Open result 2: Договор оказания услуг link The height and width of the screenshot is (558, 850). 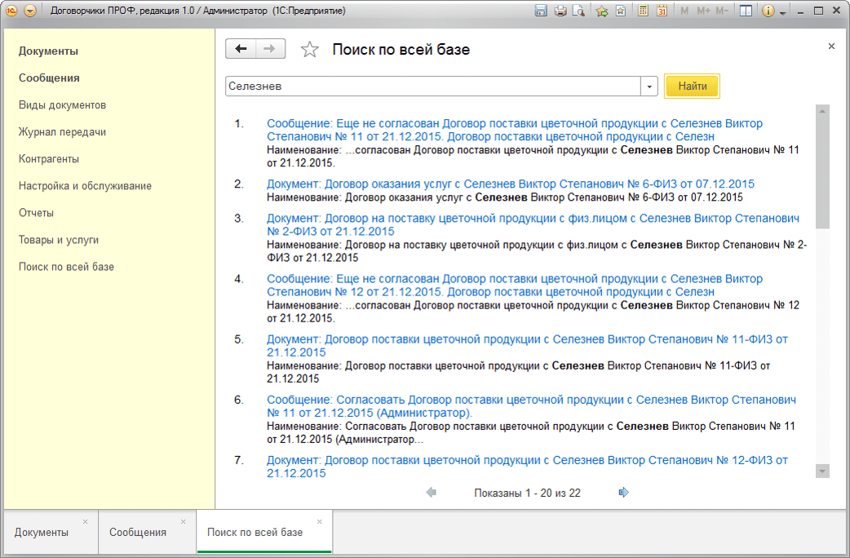tap(510, 184)
